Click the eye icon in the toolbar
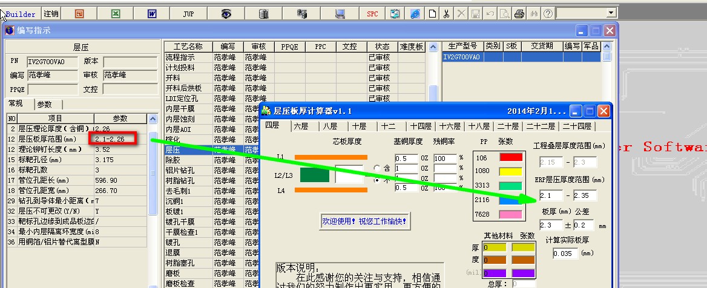 pyautogui.click(x=226, y=14)
